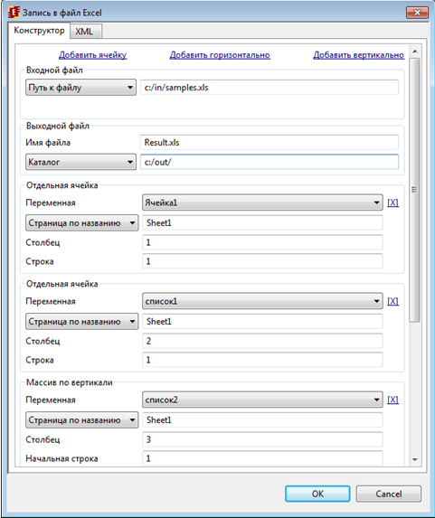Click the Cancel button
This screenshot has height=518, width=435.
click(x=388, y=494)
